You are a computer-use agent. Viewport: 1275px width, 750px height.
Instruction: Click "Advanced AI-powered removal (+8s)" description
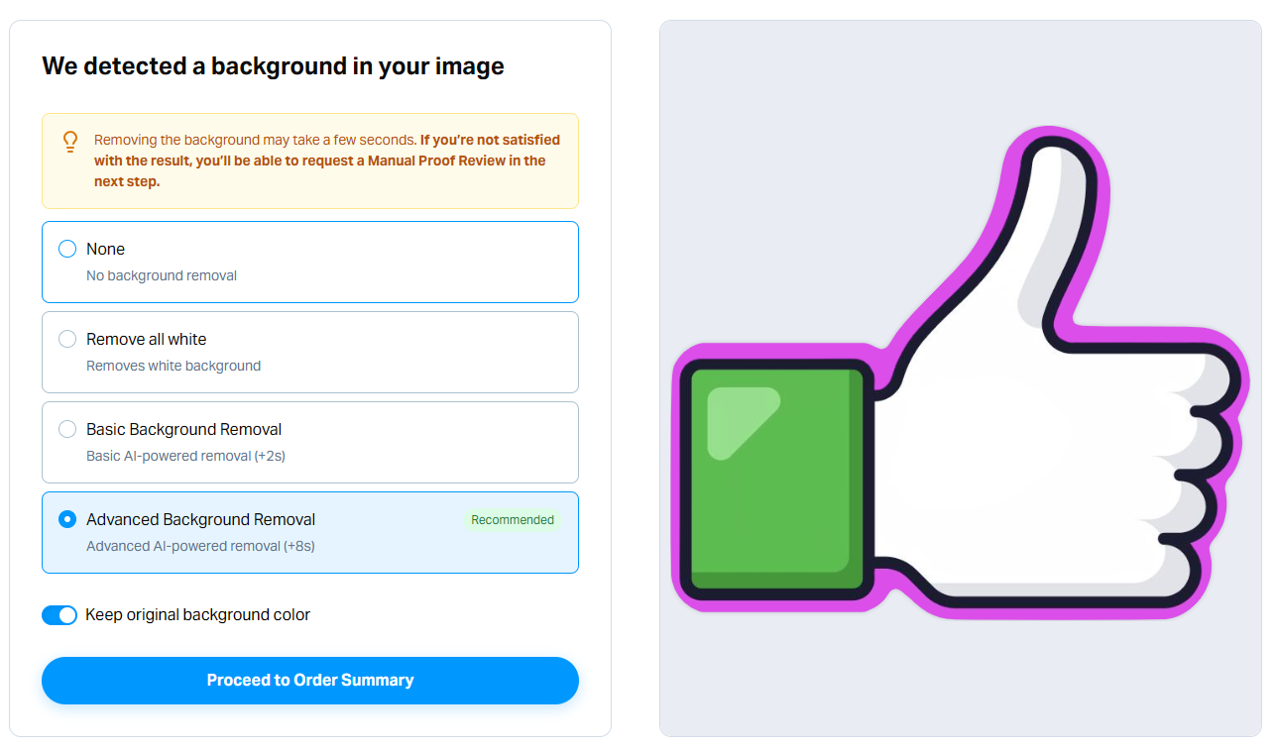(200, 546)
